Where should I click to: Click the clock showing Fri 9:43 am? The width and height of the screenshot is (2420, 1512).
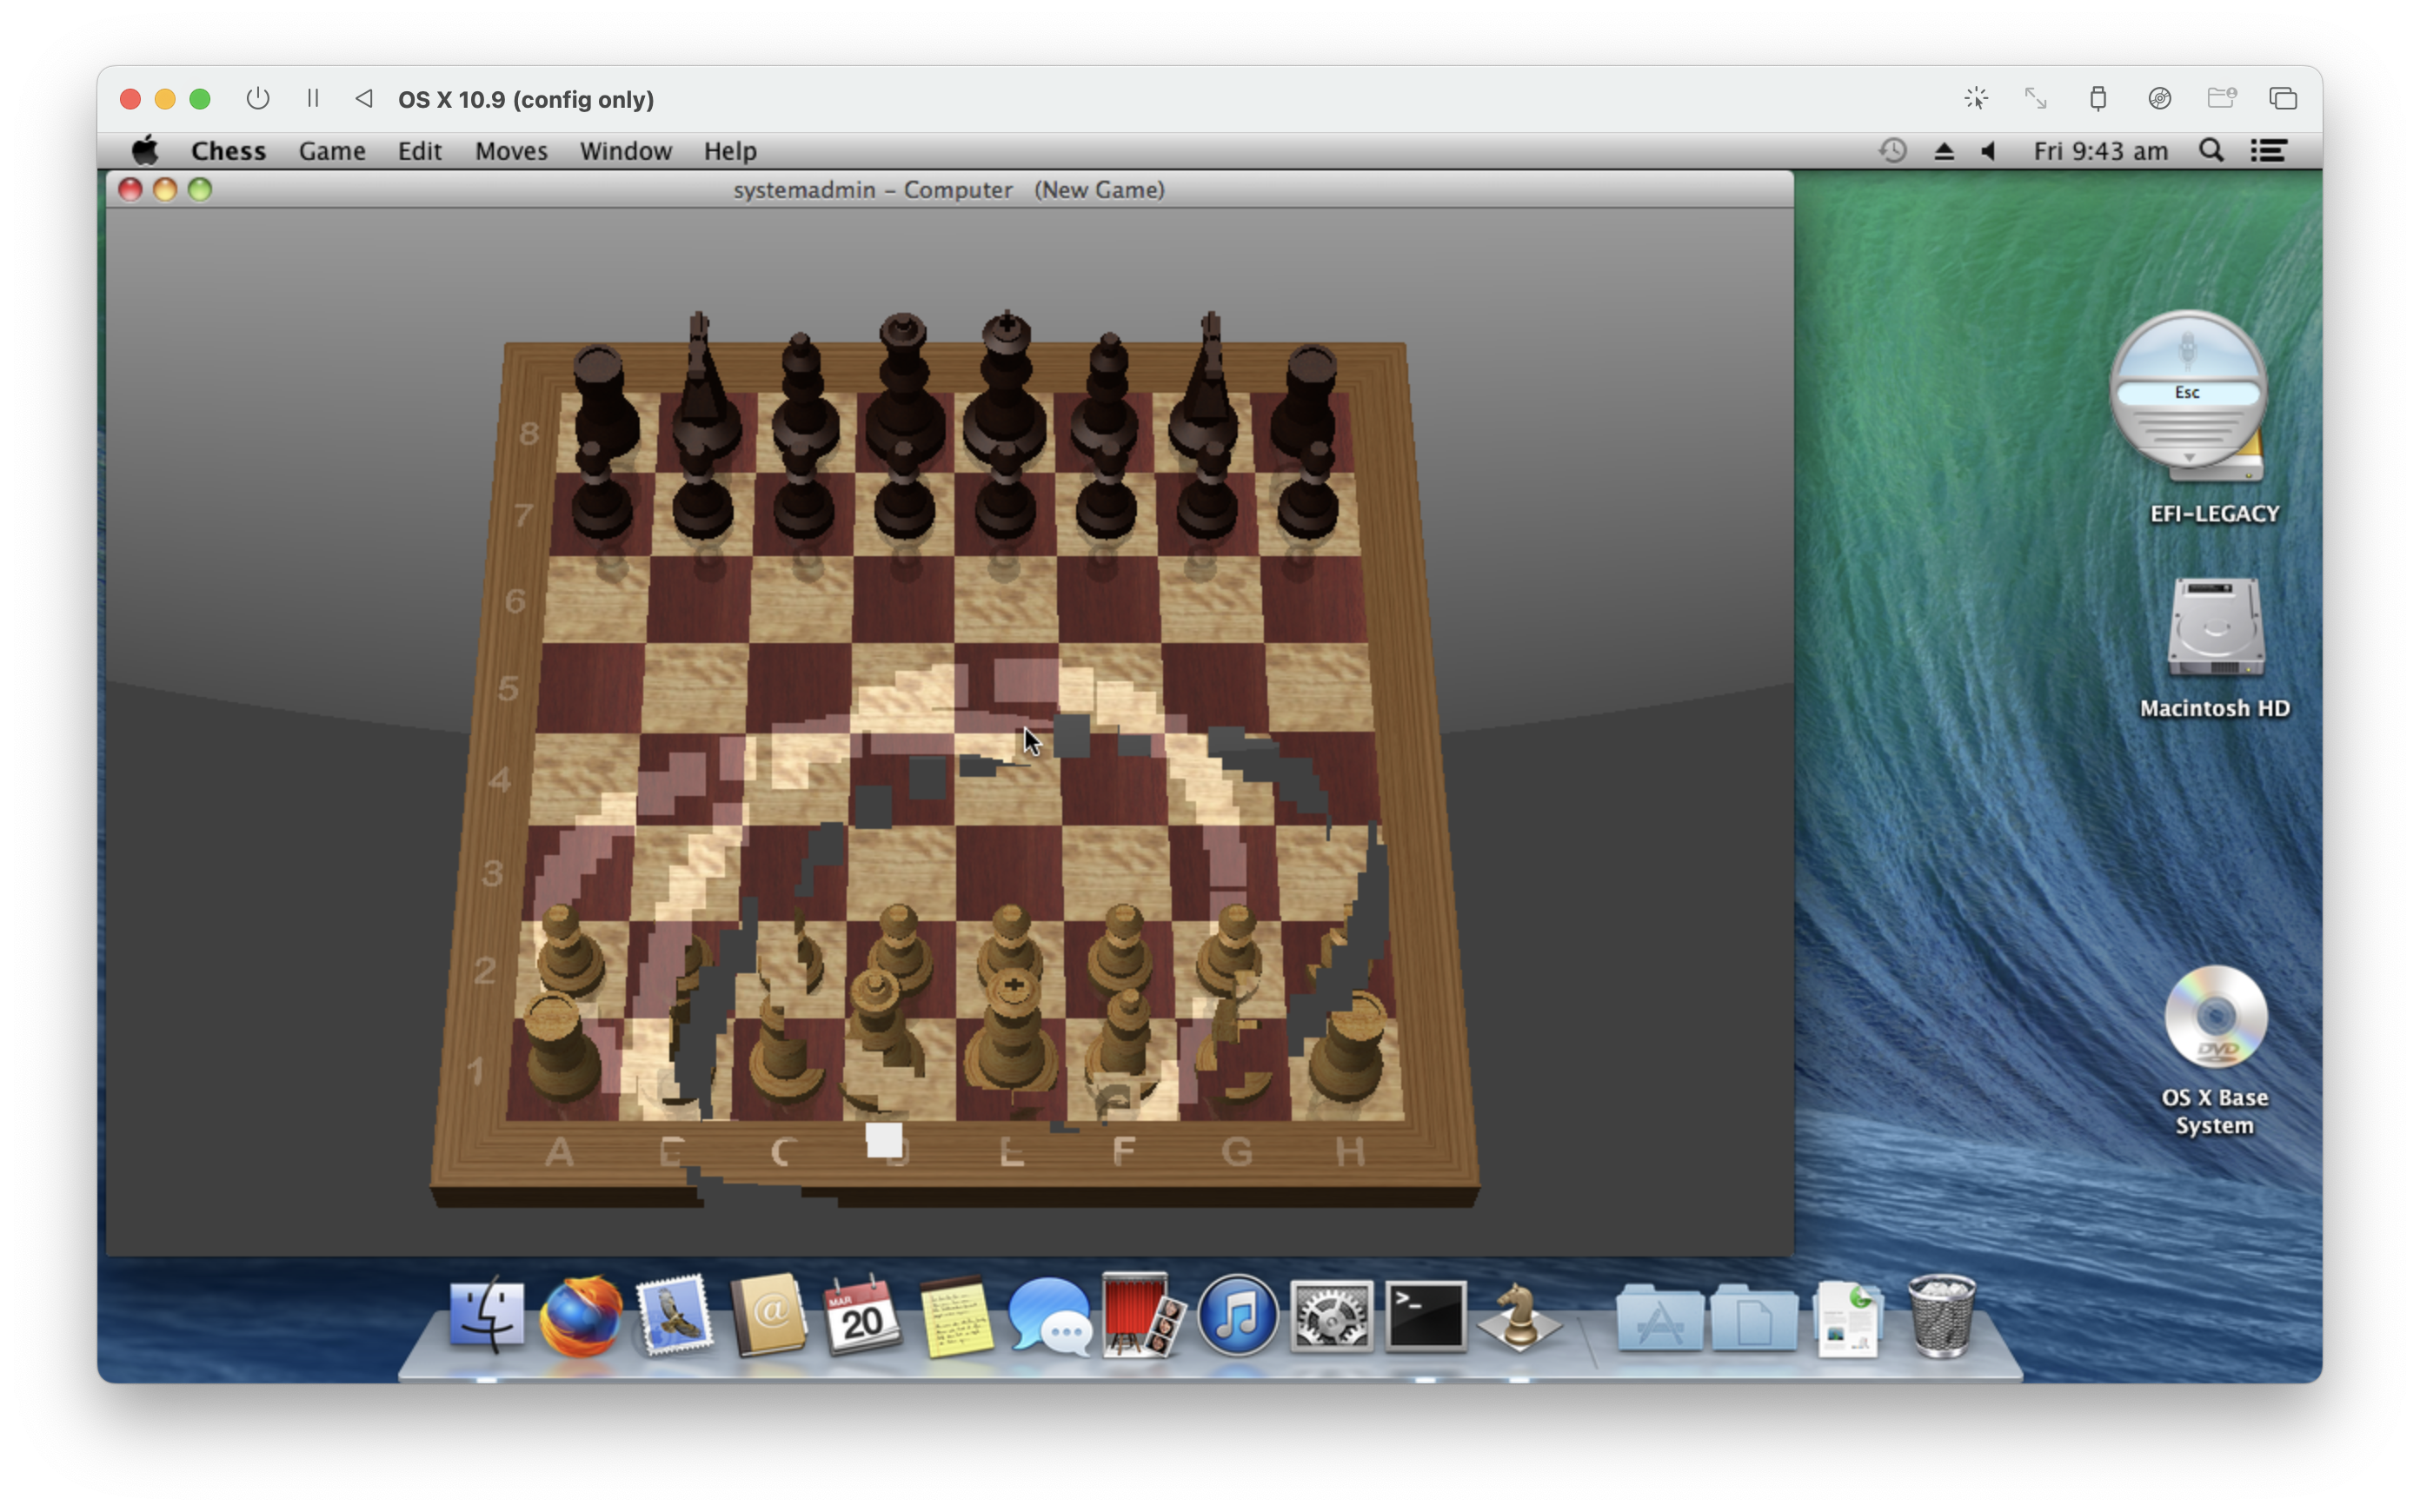pyautogui.click(x=2100, y=151)
